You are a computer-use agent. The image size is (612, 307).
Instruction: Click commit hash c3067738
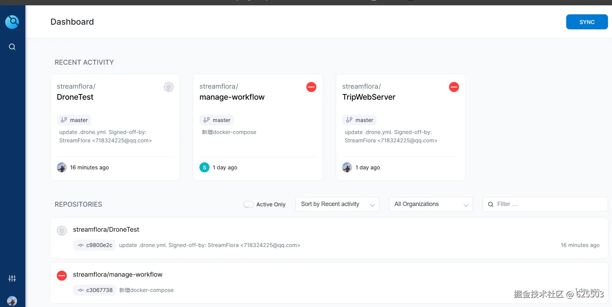tap(100, 290)
